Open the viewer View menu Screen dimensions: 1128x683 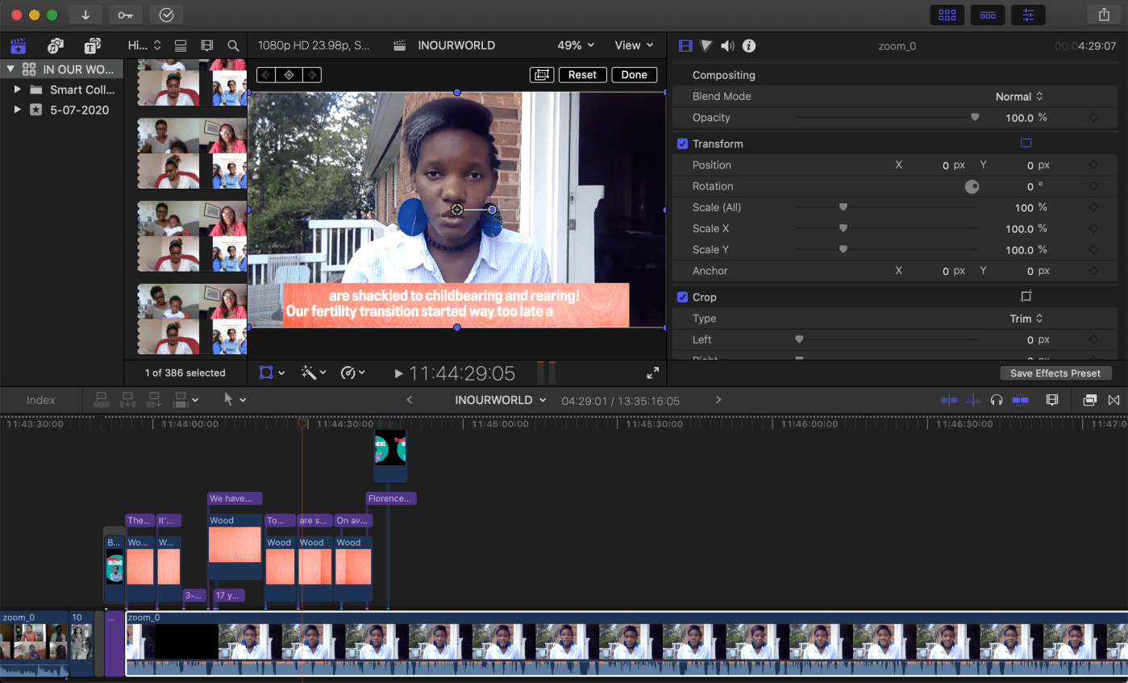coord(634,45)
